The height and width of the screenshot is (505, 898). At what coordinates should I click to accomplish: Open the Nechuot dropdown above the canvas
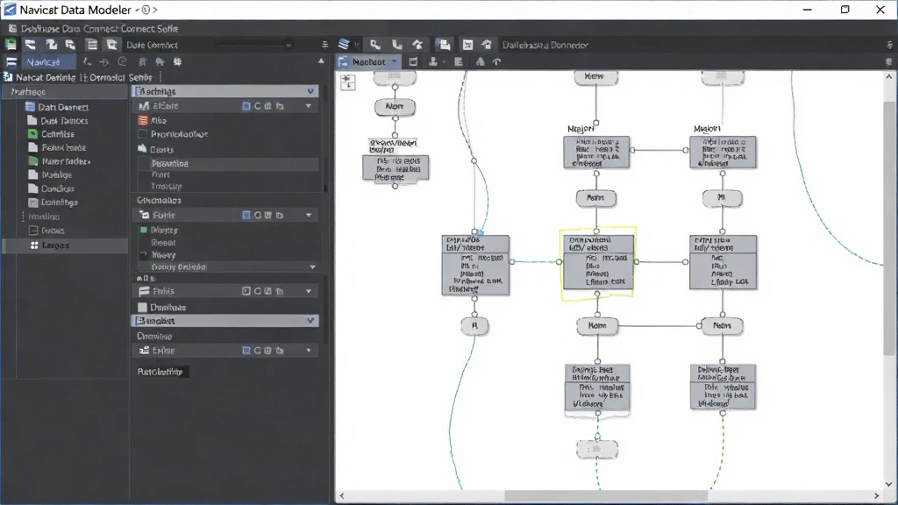(394, 62)
